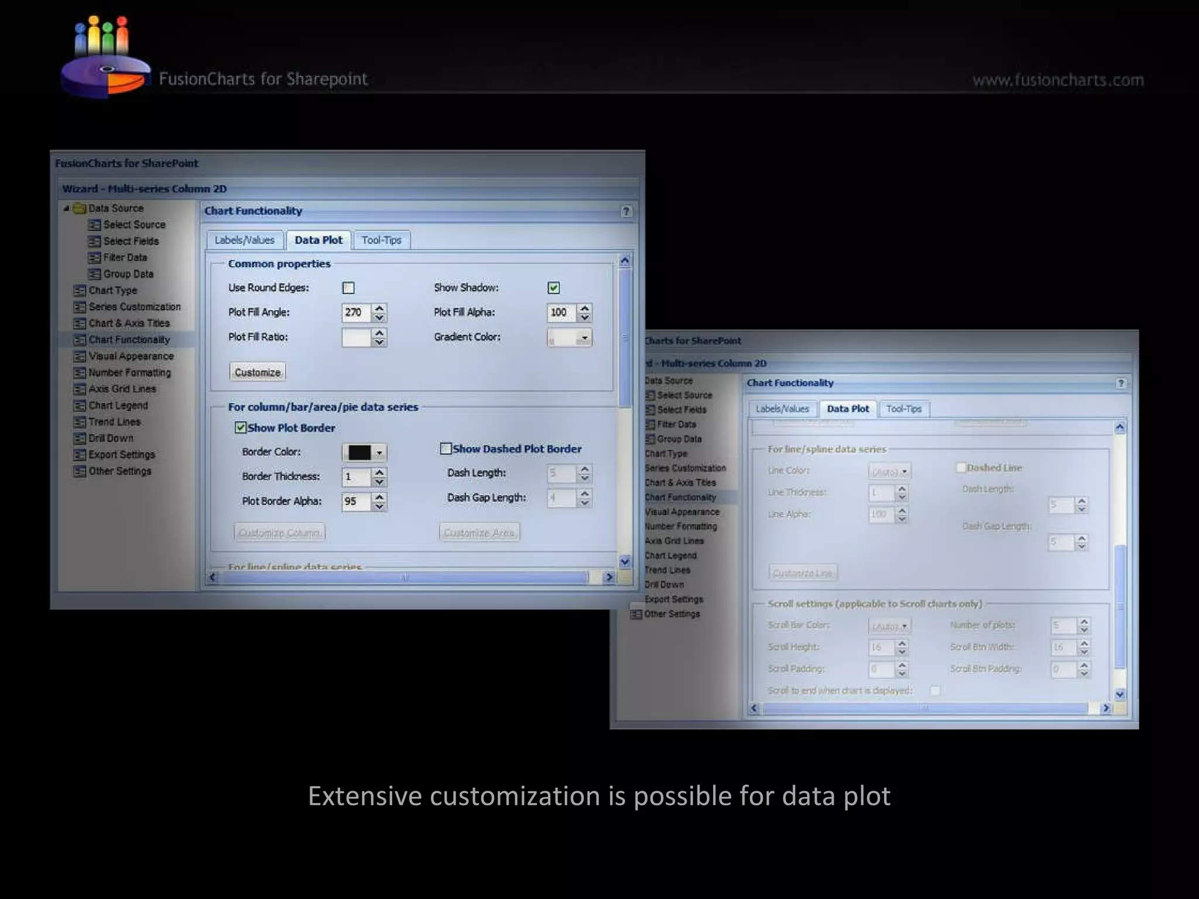Click the FusionCharts pie chart logo

tap(105, 57)
